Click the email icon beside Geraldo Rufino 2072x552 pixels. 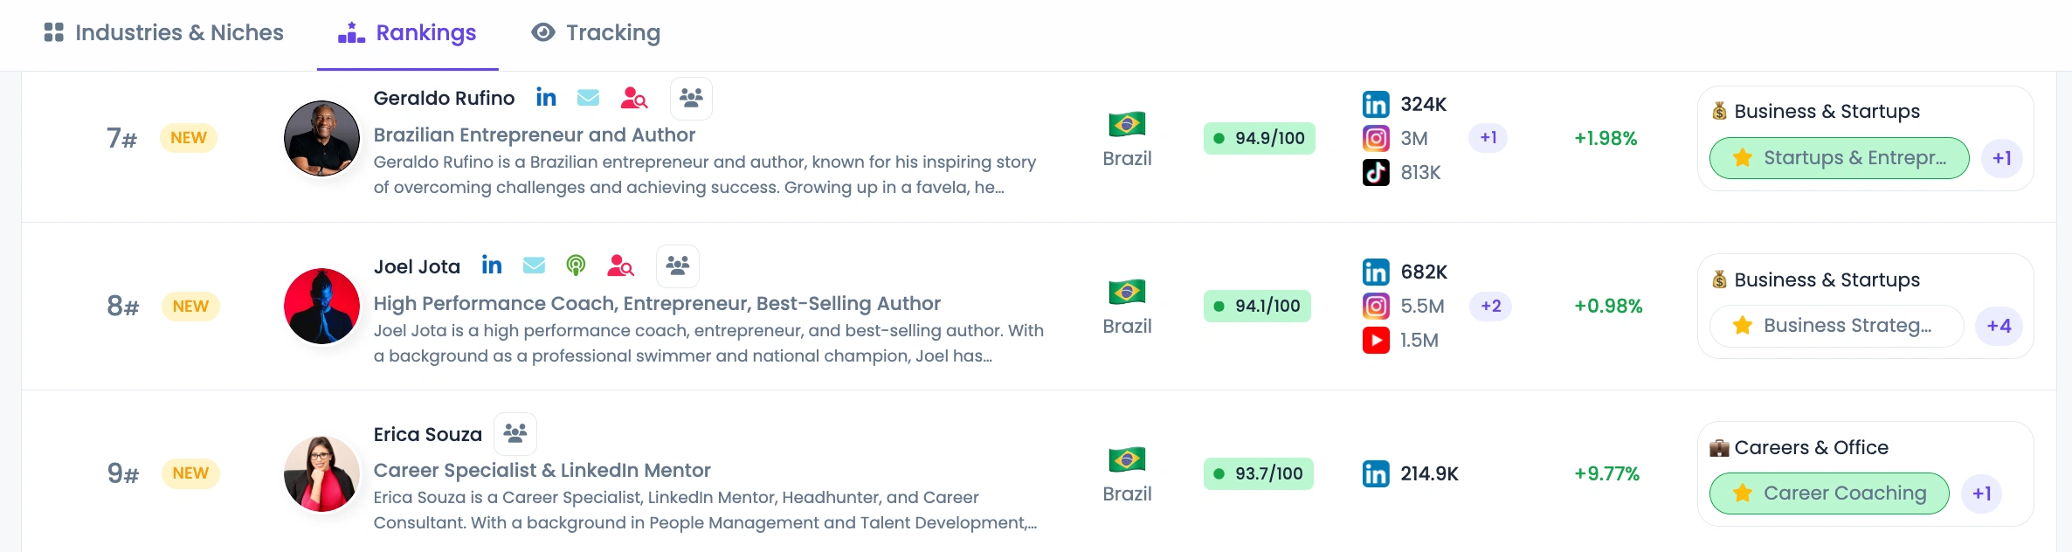pos(589,98)
